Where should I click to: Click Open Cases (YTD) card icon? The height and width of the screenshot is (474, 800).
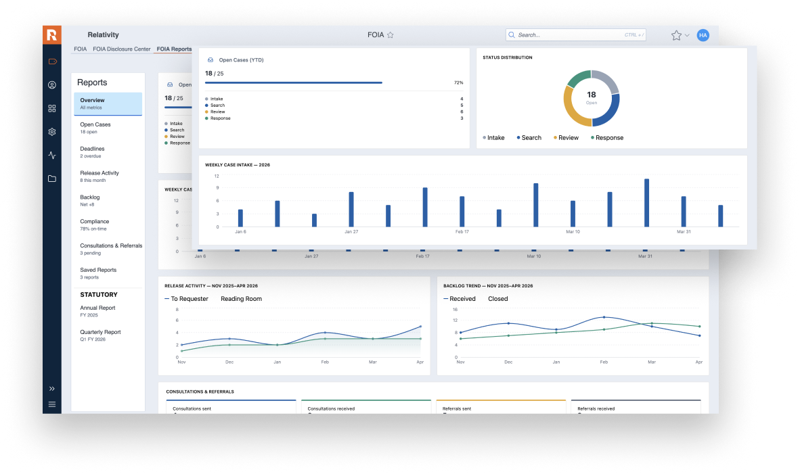[210, 60]
